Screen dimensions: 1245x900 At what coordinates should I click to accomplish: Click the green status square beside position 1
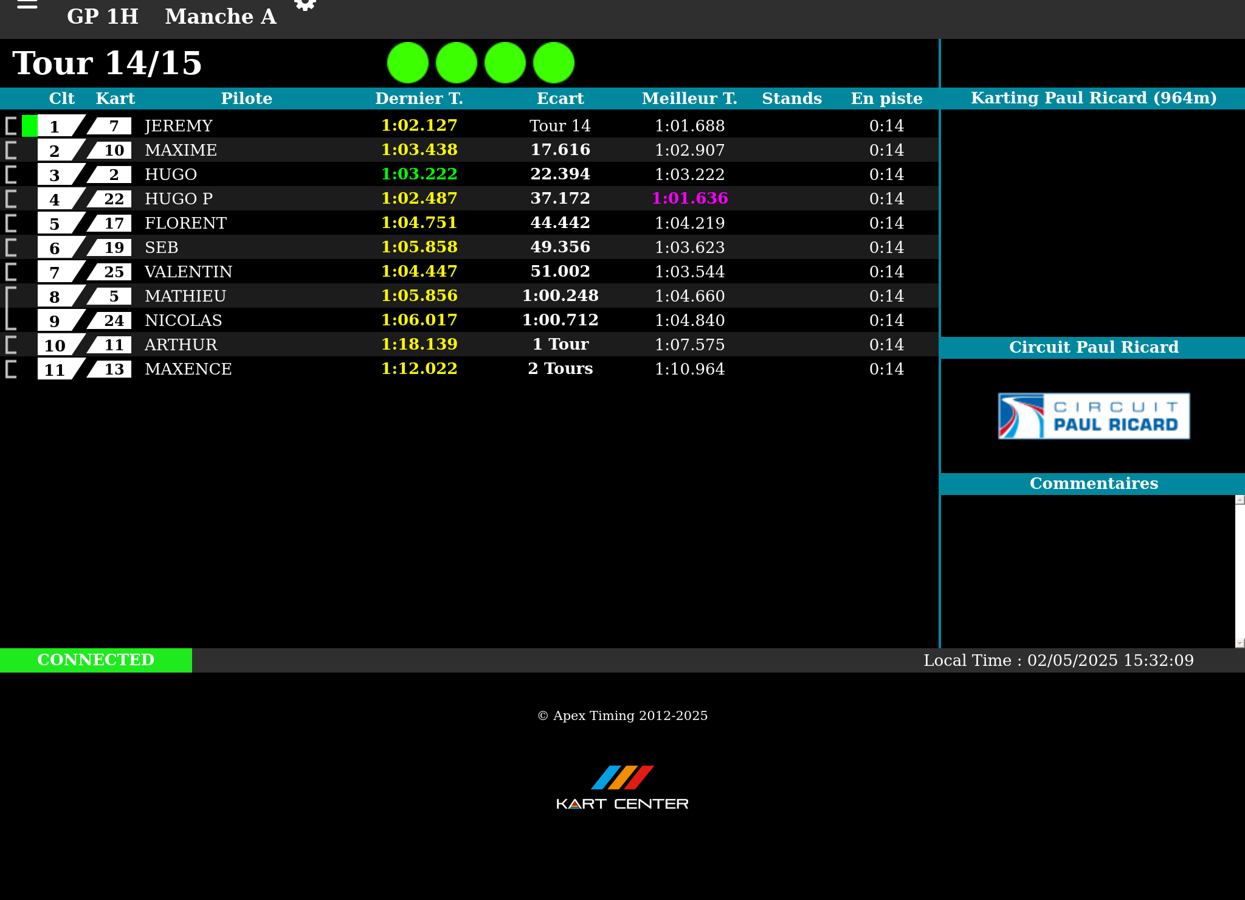[x=29, y=126]
